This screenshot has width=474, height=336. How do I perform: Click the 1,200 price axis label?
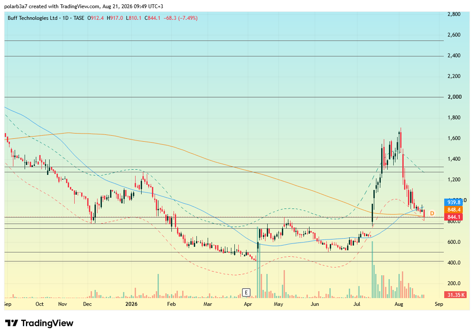click(x=454, y=180)
